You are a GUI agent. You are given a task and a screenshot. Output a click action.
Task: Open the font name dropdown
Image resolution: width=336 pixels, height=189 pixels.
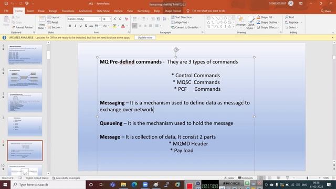pyautogui.click(x=100, y=19)
